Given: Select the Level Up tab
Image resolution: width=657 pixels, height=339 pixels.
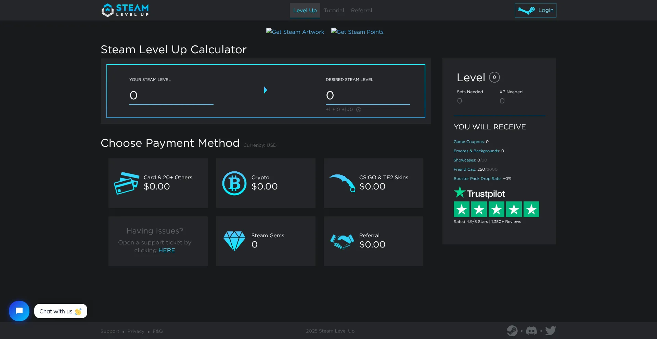Looking at the screenshot, I should pos(305,11).
